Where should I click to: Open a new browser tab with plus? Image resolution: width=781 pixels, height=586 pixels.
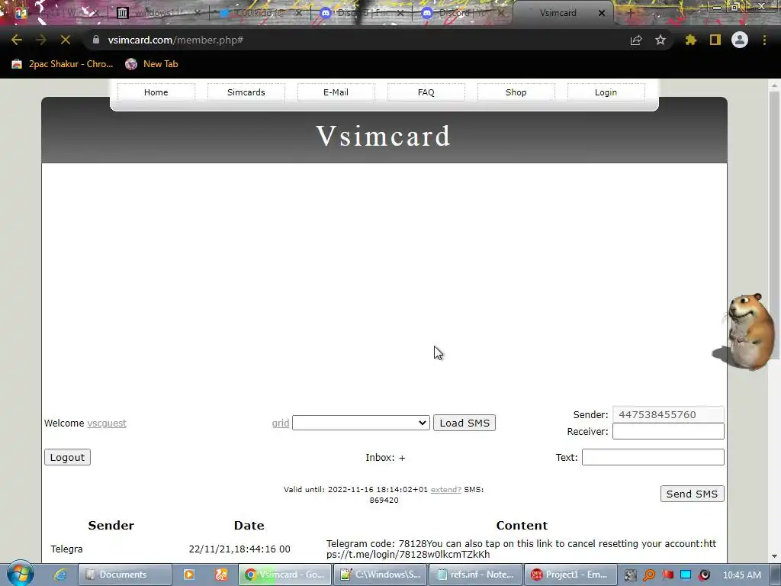tap(630, 13)
